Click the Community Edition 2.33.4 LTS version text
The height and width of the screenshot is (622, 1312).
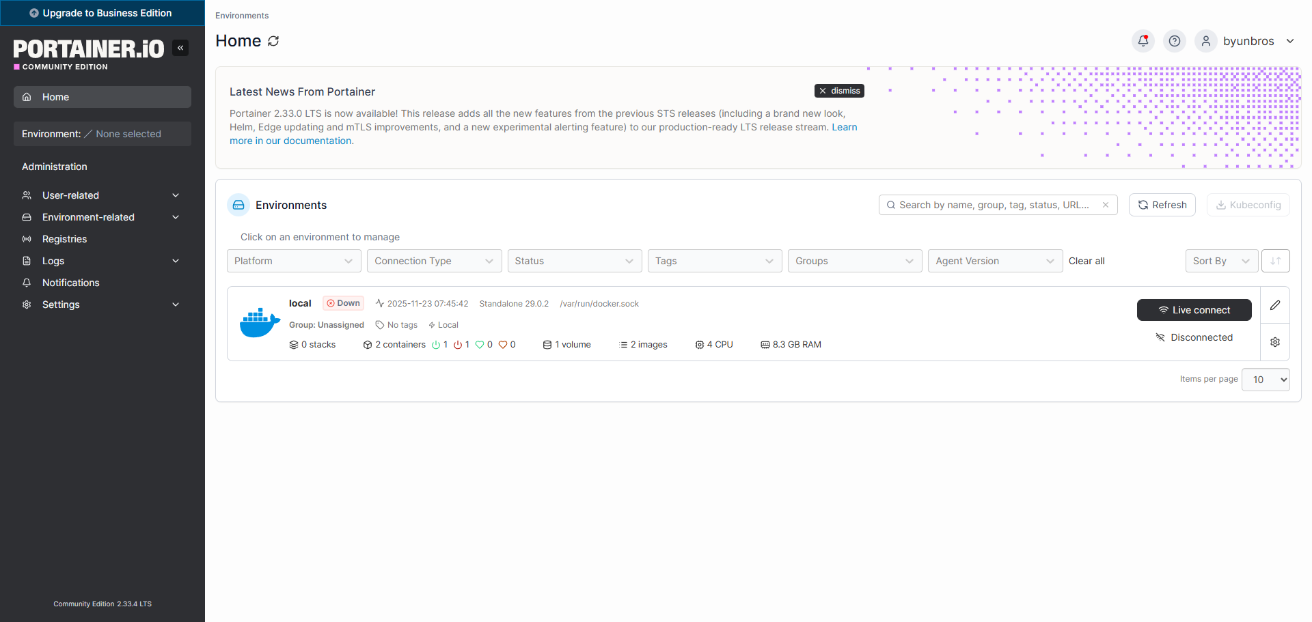point(102,604)
